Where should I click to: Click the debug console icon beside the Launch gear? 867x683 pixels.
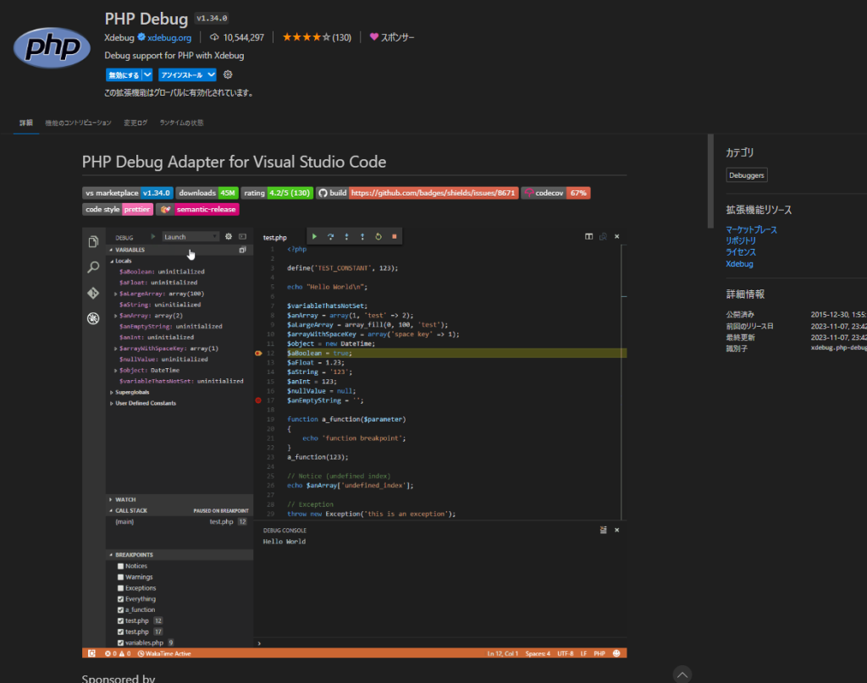(242, 236)
